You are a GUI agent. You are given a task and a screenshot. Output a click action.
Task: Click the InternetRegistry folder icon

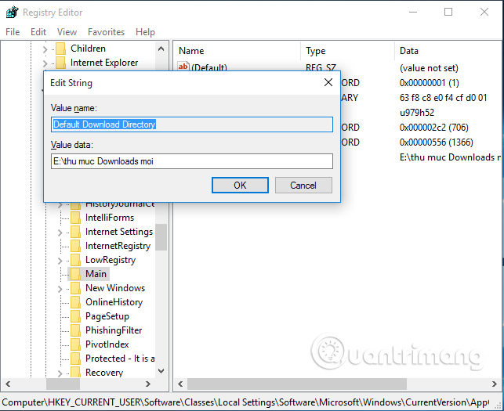pos(75,246)
